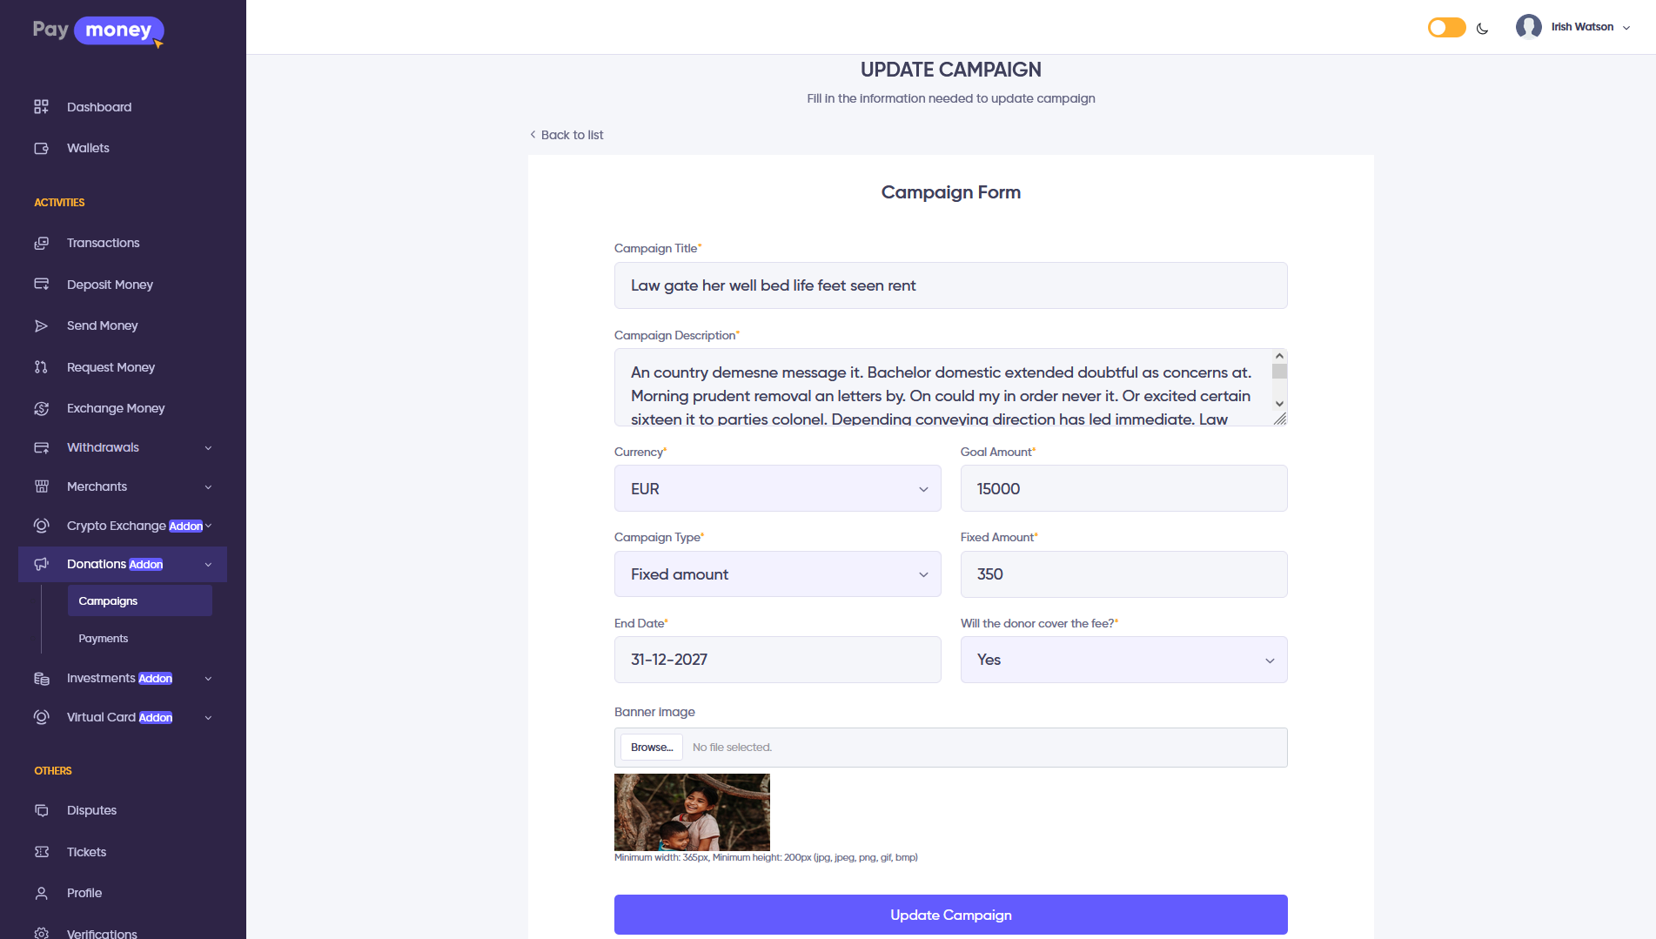The width and height of the screenshot is (1656, 939).
Task: Open Payments under Donations menu
Action: click(104, 639)
